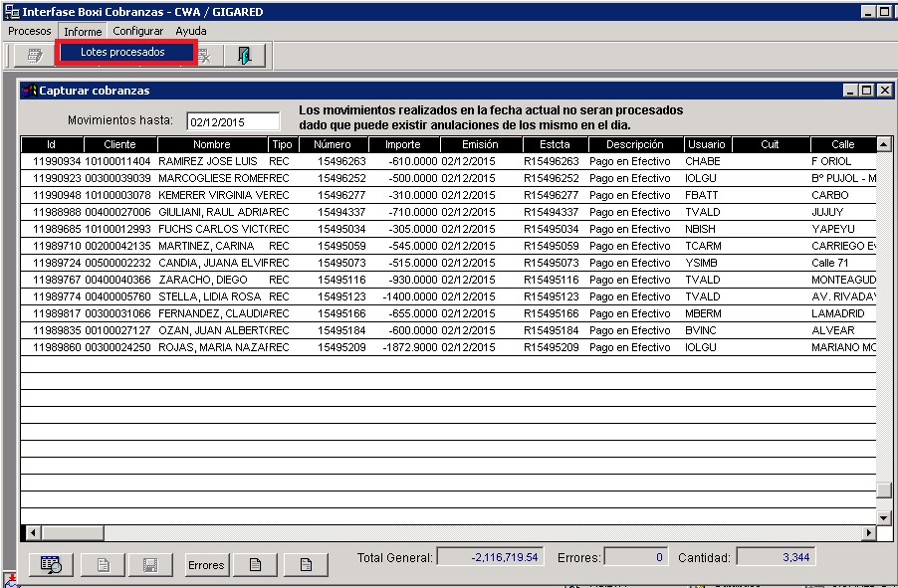This screenshot has height=588, width=898.
Task: Open the Ayuda menu
Action: [x=190, y=31]
